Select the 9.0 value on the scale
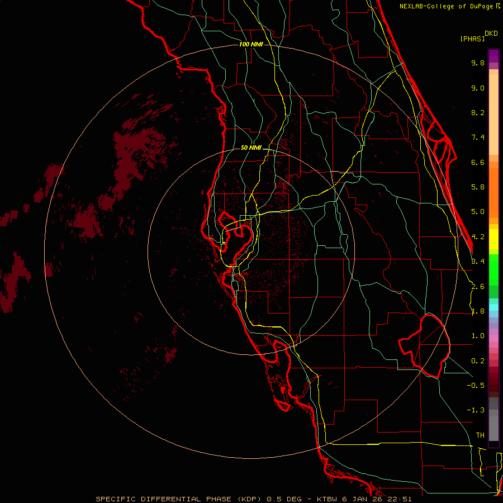The height and width of the screenshot is (503, 503). click(x=478, y=88)
